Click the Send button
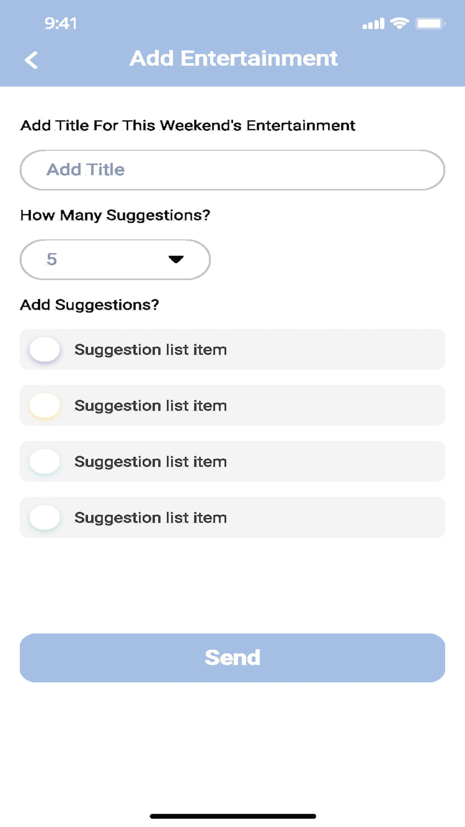The width and height of the screenshot is (465, 827). (232, 658)
